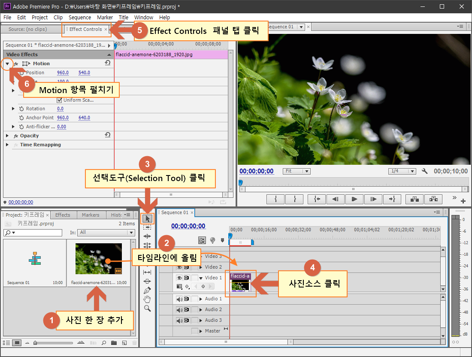
Task: Create a new bin in Project panel
Action: [x=114, y=343]
